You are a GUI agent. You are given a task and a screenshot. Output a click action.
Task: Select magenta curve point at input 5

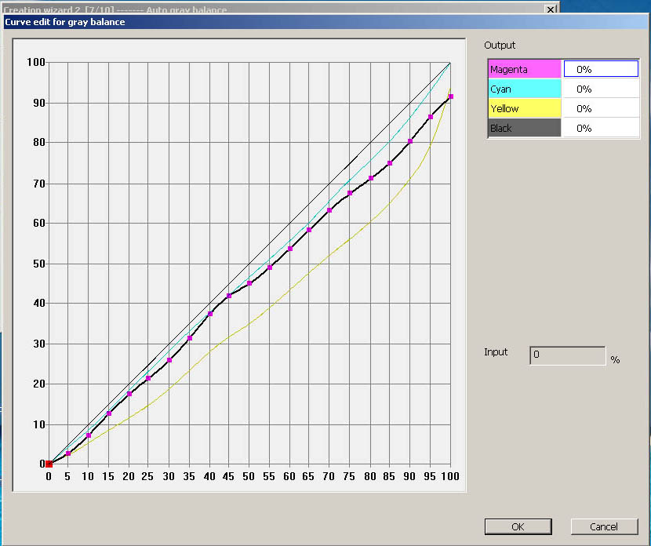[x=68, y=453]
